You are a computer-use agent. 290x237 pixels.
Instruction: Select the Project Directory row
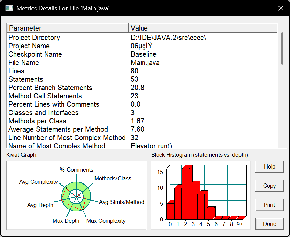142,38
